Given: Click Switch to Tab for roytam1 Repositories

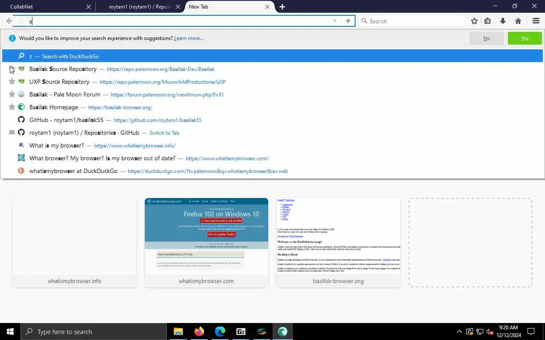Looking at the screenshot, I should click(x=164, y=133).
